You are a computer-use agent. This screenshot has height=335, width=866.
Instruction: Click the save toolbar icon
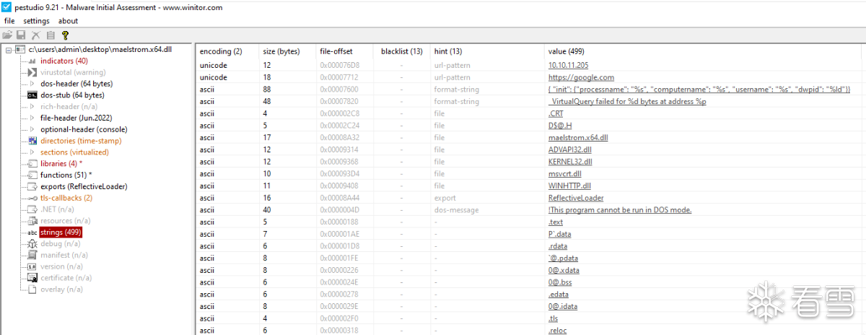pos(22,35)
